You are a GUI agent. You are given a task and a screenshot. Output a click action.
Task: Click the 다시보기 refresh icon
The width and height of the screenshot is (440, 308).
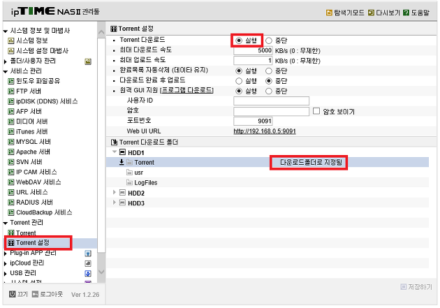click(371, 13)
